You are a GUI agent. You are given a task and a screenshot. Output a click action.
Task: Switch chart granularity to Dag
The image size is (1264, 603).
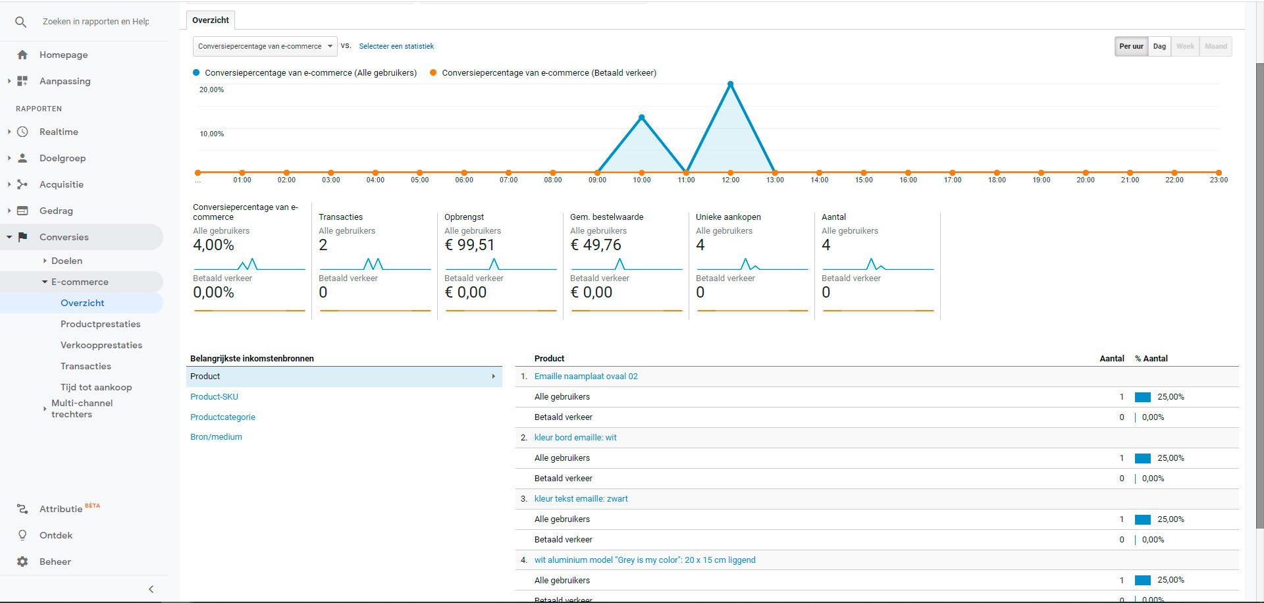click(x=1159, y=46)
